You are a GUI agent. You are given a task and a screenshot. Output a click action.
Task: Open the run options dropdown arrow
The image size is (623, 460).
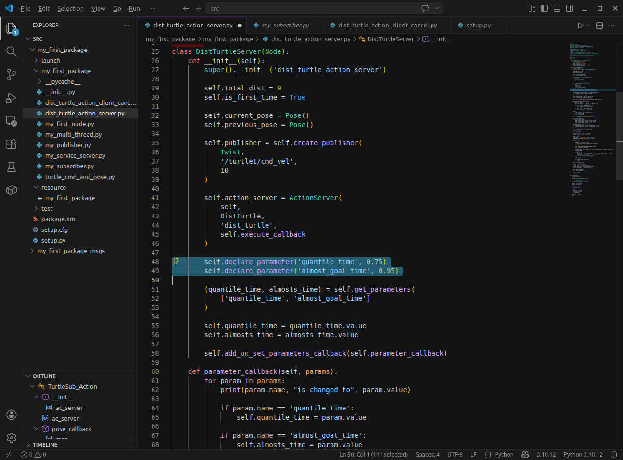(588, 26)
